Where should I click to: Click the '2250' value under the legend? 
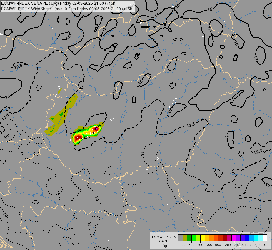click(x=245, y=245)
